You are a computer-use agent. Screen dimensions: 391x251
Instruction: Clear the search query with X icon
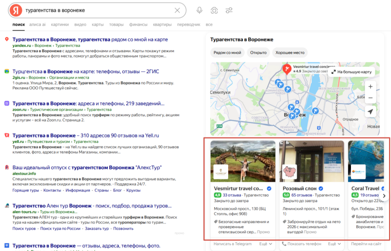coord(177,10)
